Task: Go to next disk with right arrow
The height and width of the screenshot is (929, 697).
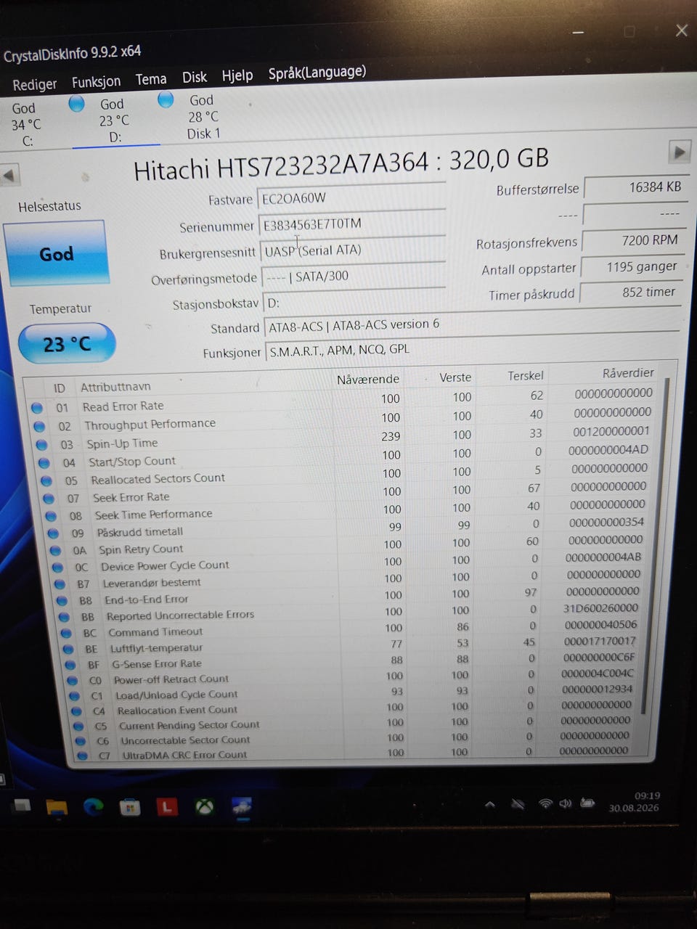Action: (x=679, y=152)
